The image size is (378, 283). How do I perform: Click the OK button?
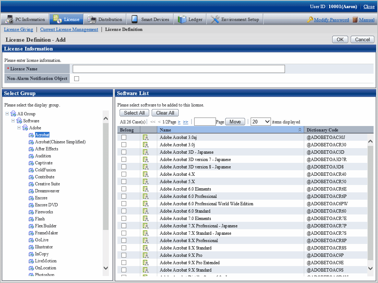coord(340,39)
